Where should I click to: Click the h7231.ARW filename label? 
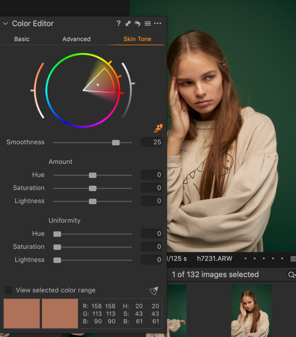(x=214, y=259)
